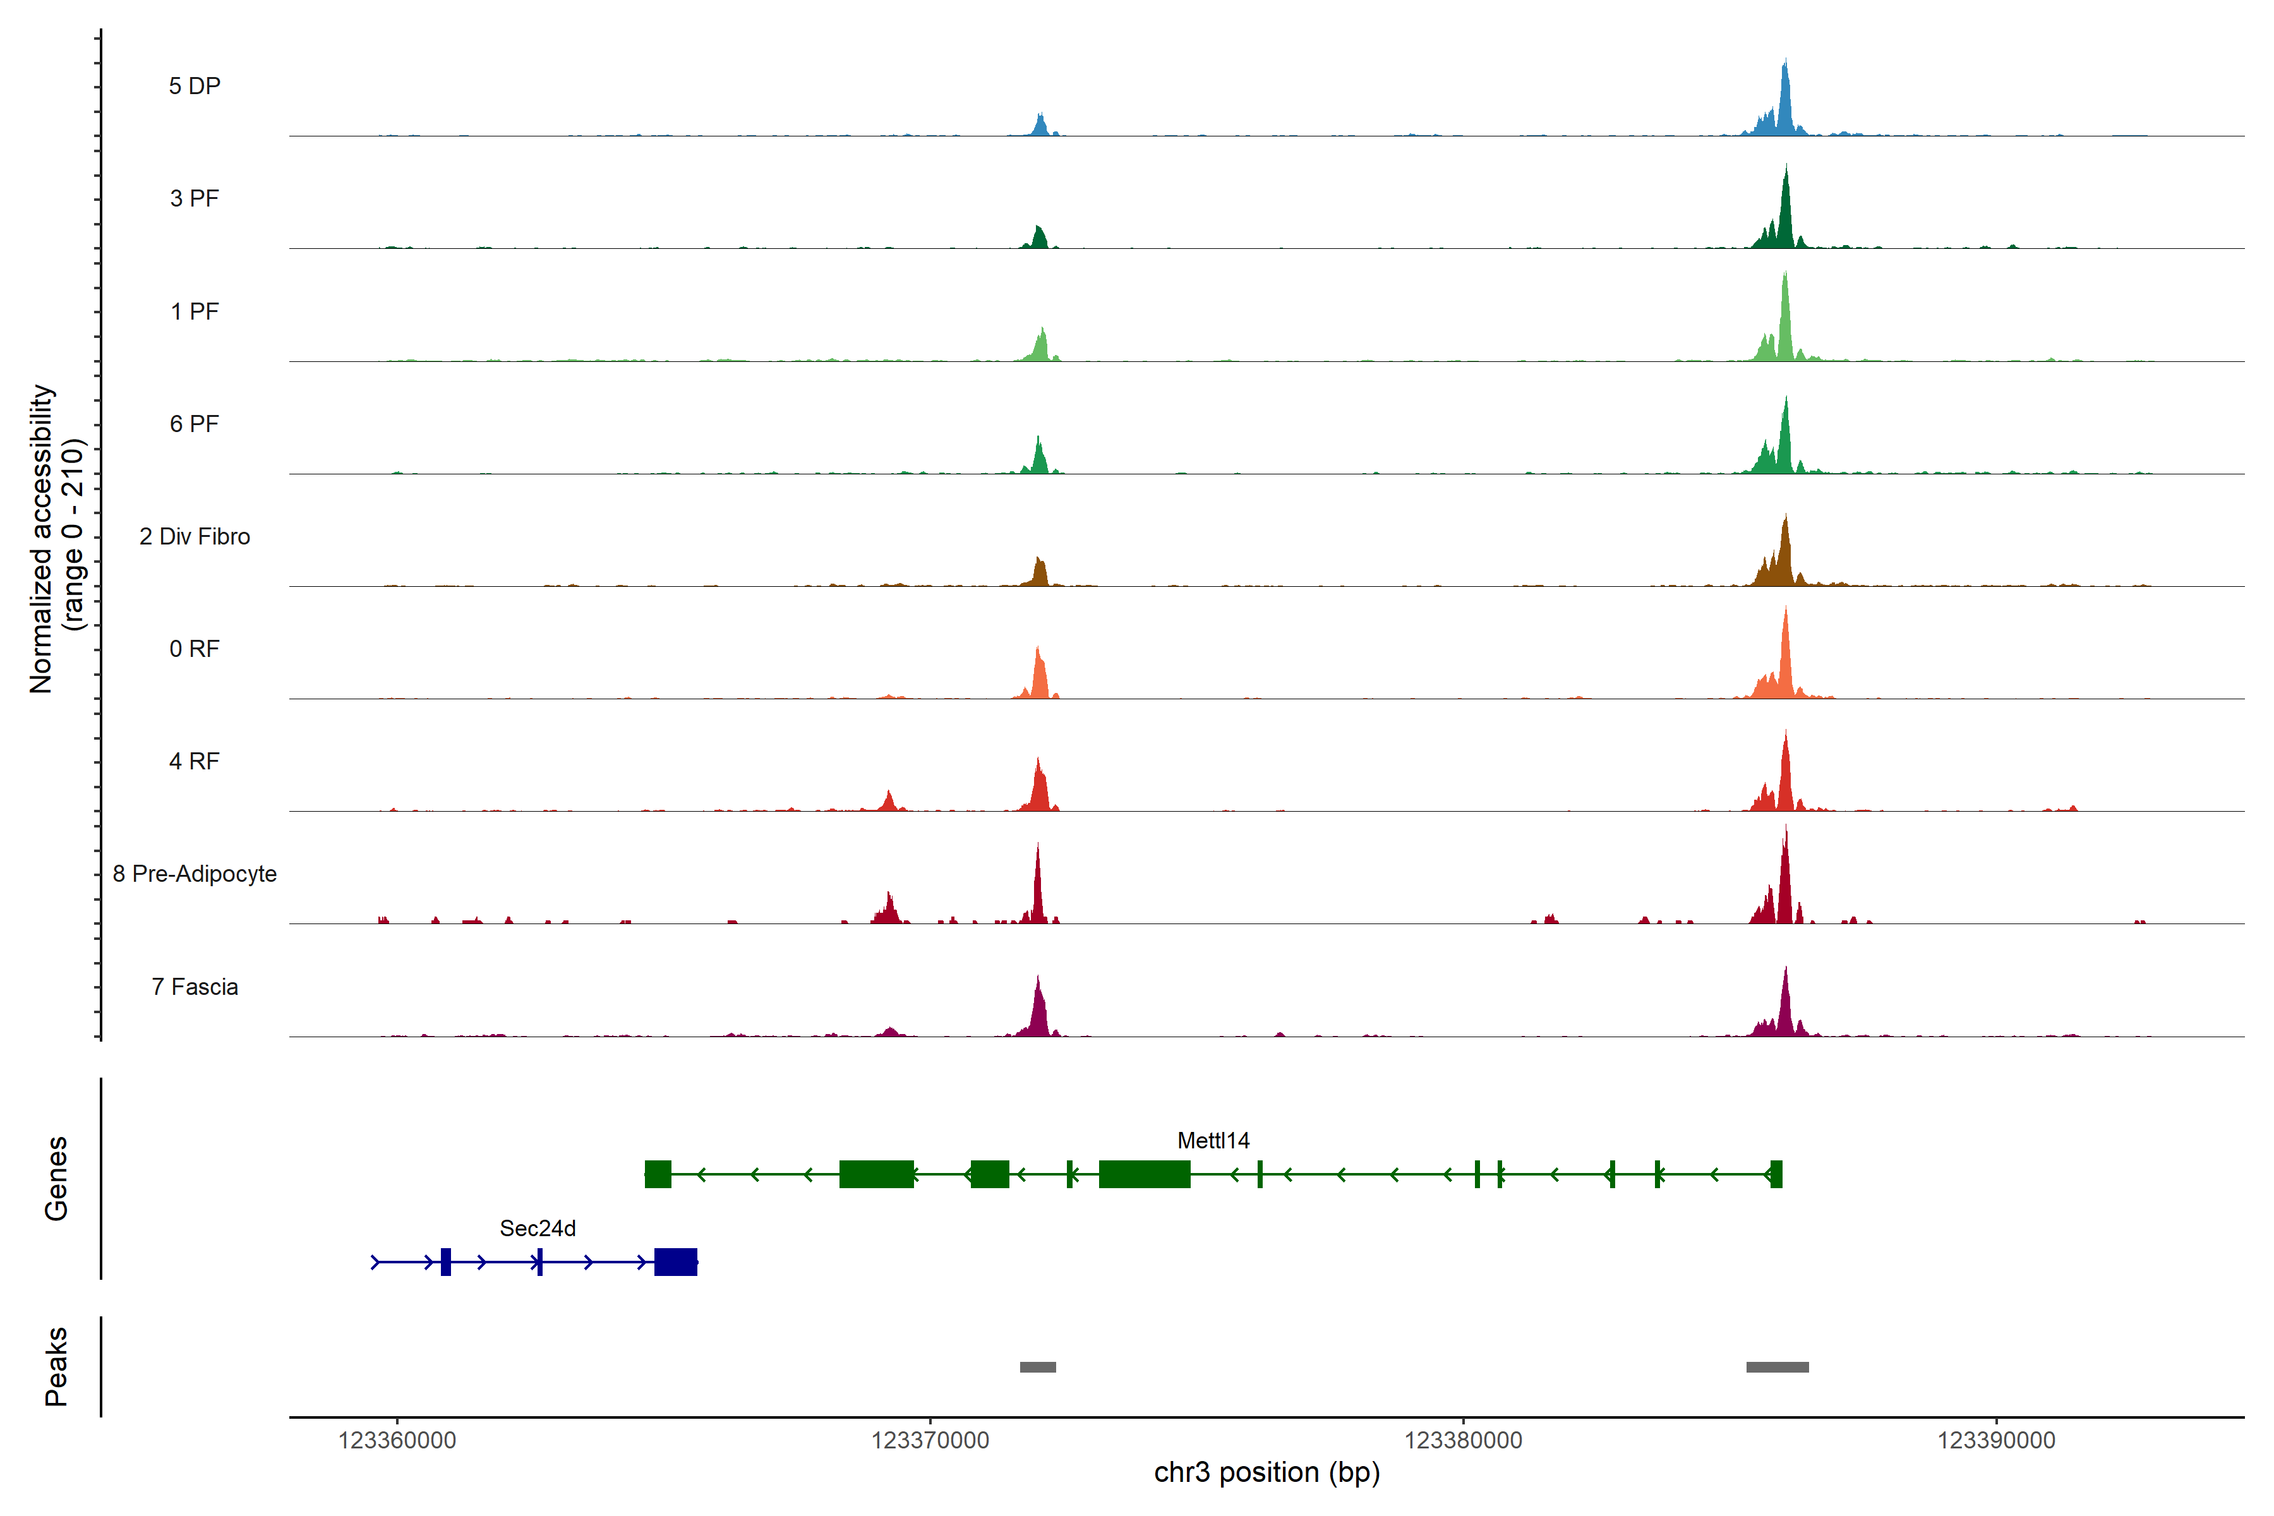Click the large blue Sec24d exon
The height and width of the screenshot is (1516, 2274).
pyautogui.click(x=675, y=1261)
